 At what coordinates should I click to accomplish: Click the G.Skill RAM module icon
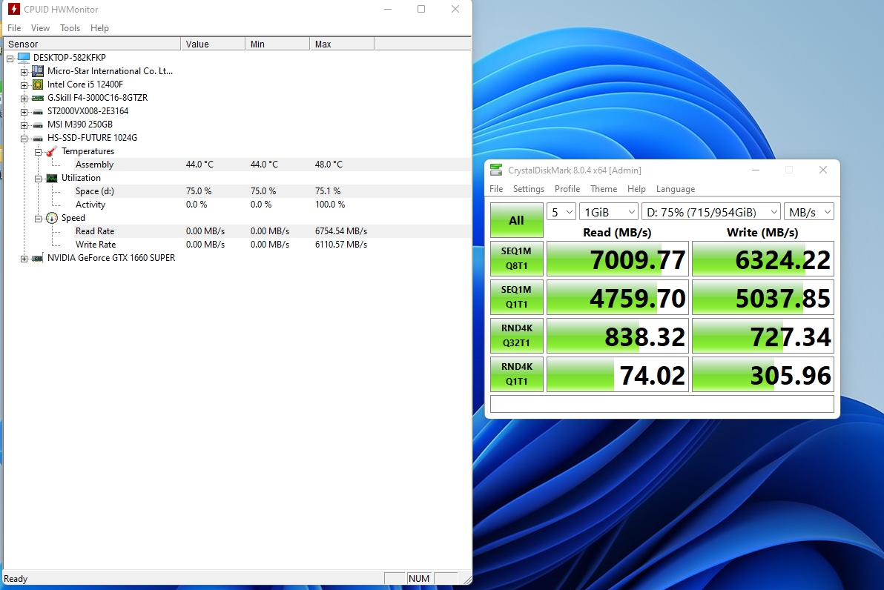(37, 98)
